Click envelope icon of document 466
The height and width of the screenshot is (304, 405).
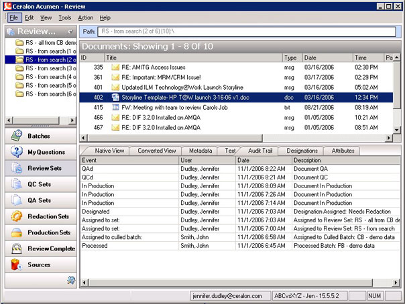pos(115,118)
